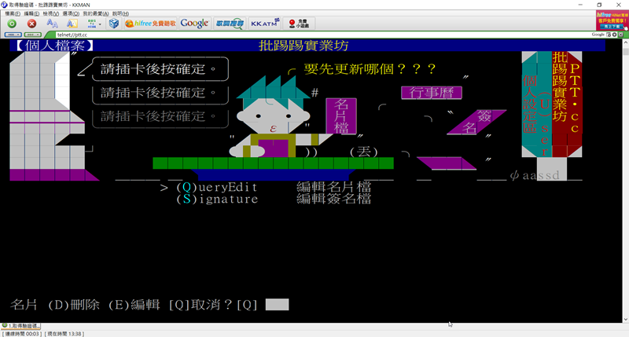629x337 pixels.
Task: Open the dropdown arrow beside layout icon
Action: [x=100, y=24]
